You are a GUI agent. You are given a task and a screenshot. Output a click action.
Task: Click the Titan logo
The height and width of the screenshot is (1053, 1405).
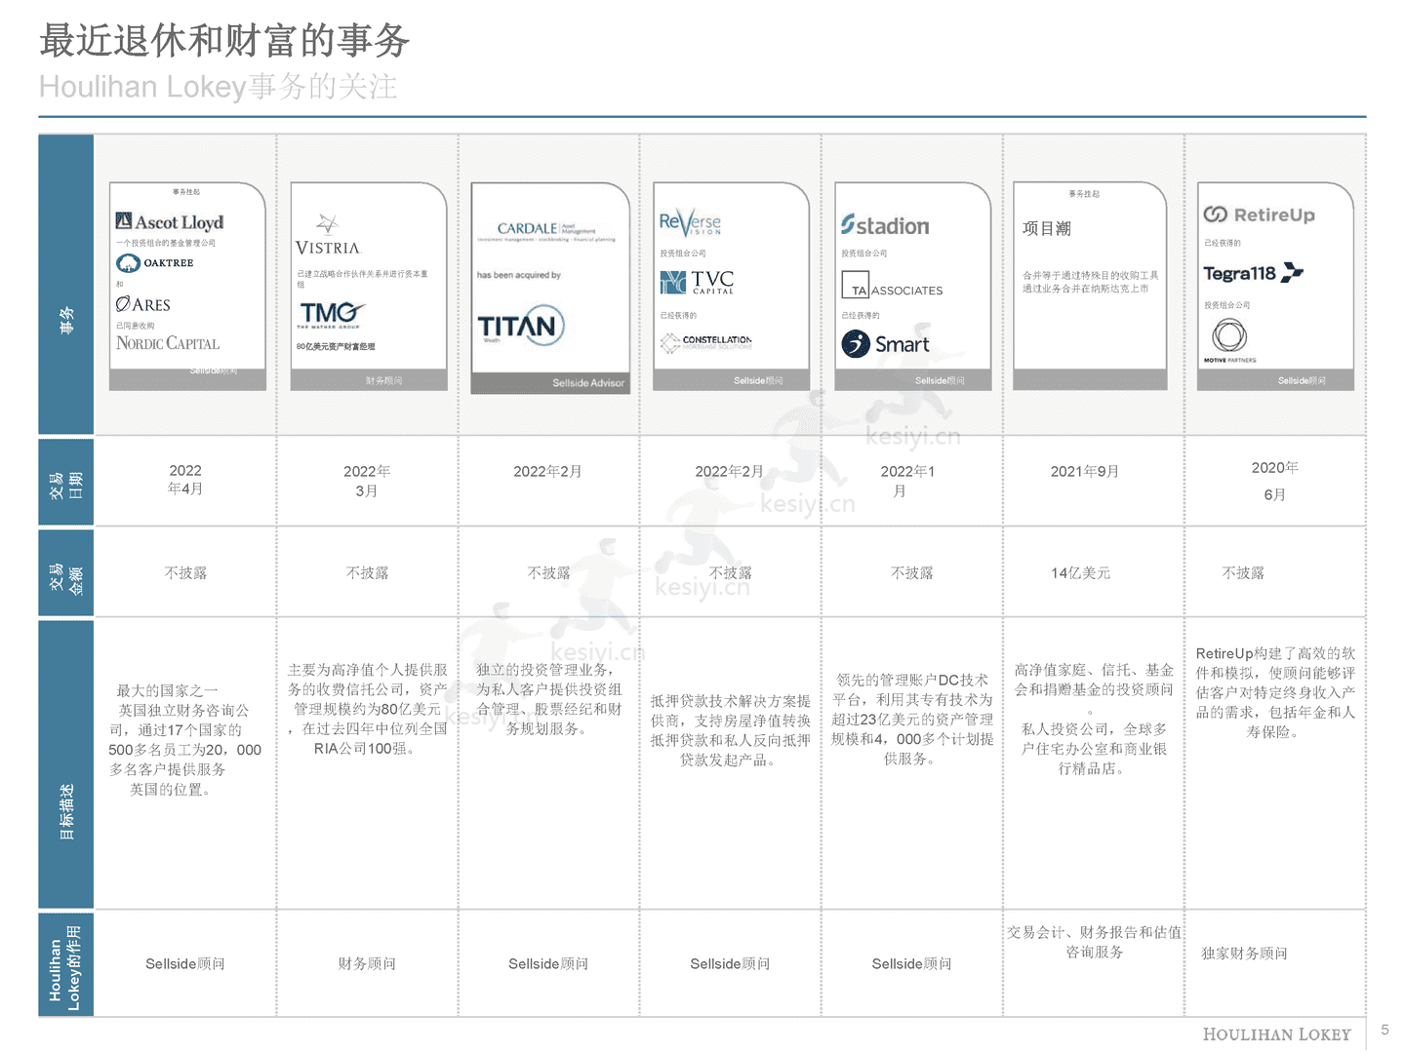[521, 326]
